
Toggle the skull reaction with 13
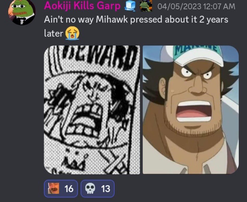click(x=98, y=189)
